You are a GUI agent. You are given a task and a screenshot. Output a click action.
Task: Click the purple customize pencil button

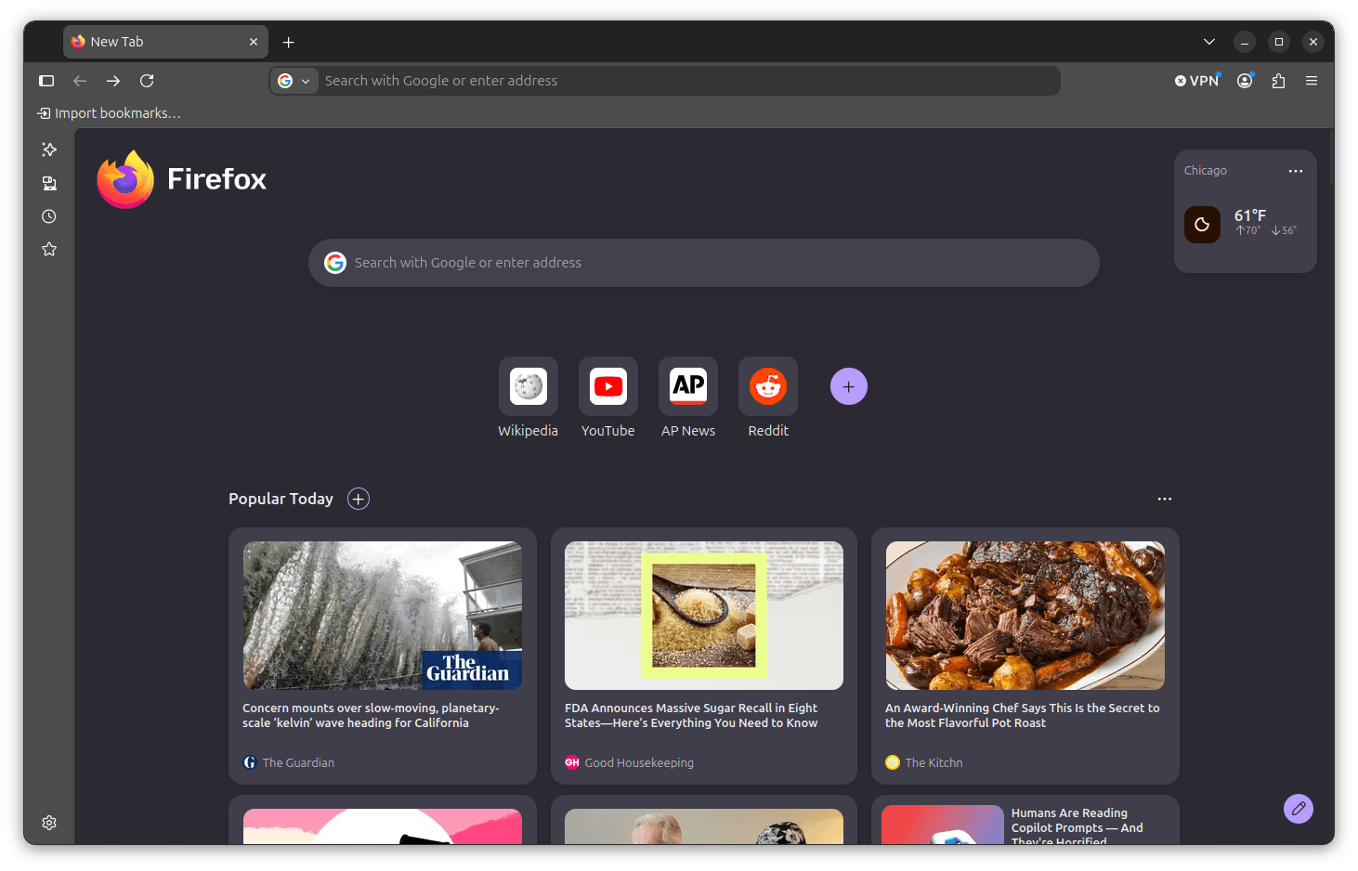(x=1299, y=809)
